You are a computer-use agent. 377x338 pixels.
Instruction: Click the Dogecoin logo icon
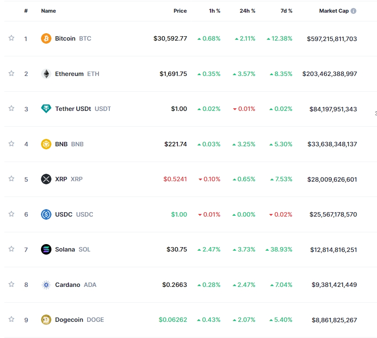point(46,320)
